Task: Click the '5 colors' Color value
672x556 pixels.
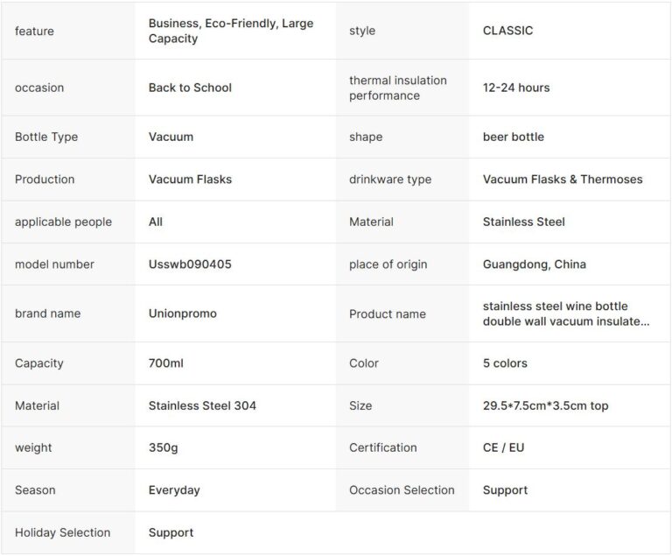Action: [x=505, y=363]
